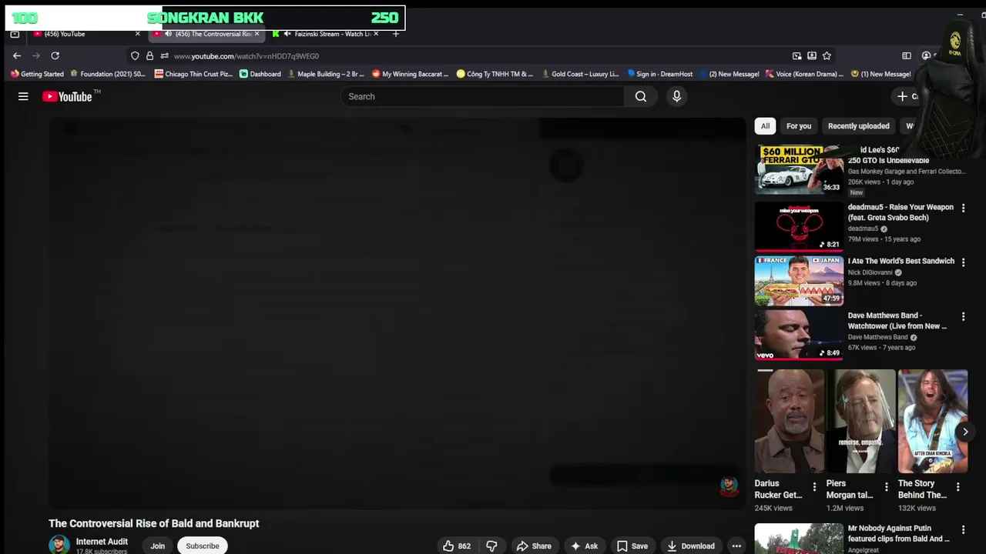The height and width of the screenshot is (554, 986).
Task: Click the install/download page icon in address bar
Action: (811, 55)
